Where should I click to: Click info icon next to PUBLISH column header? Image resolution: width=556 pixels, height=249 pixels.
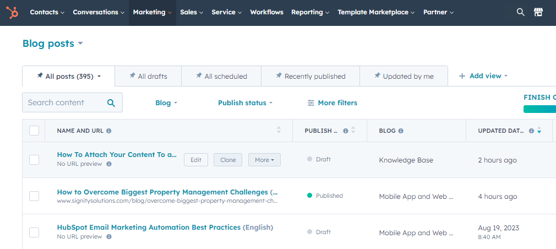click(x=345, y=131)
